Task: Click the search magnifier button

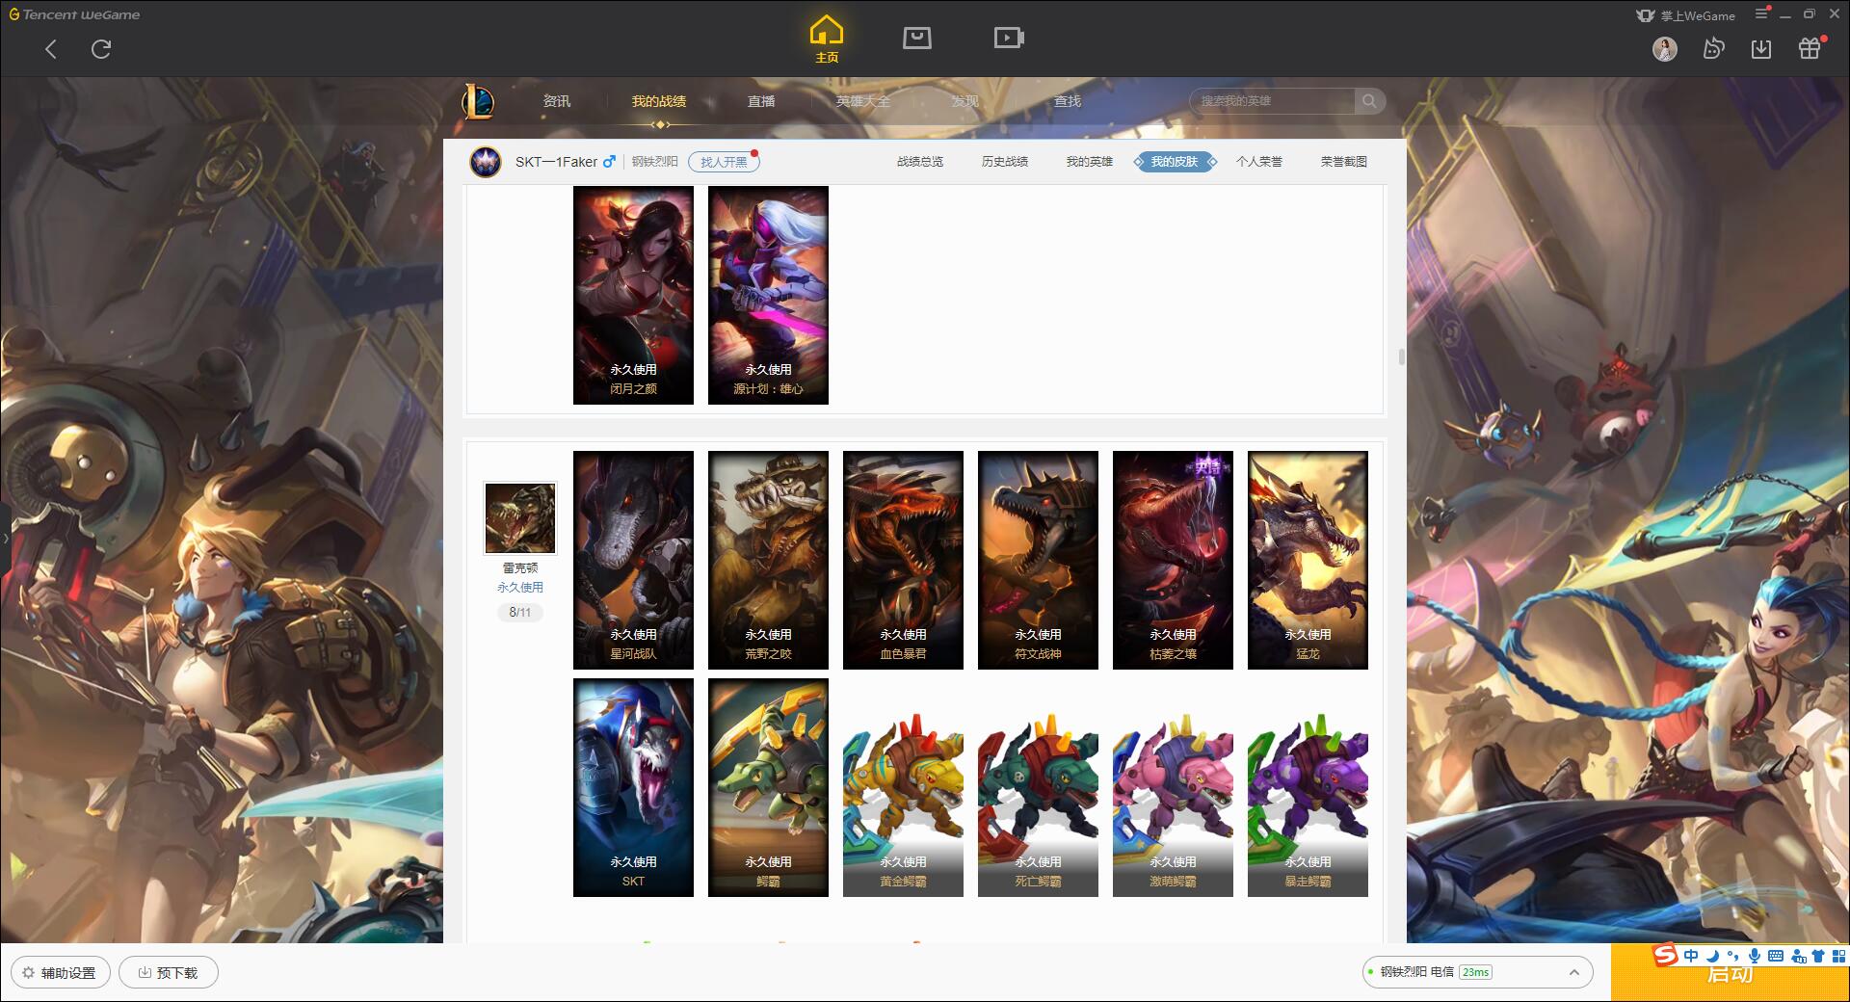Action: (1369, 101)
